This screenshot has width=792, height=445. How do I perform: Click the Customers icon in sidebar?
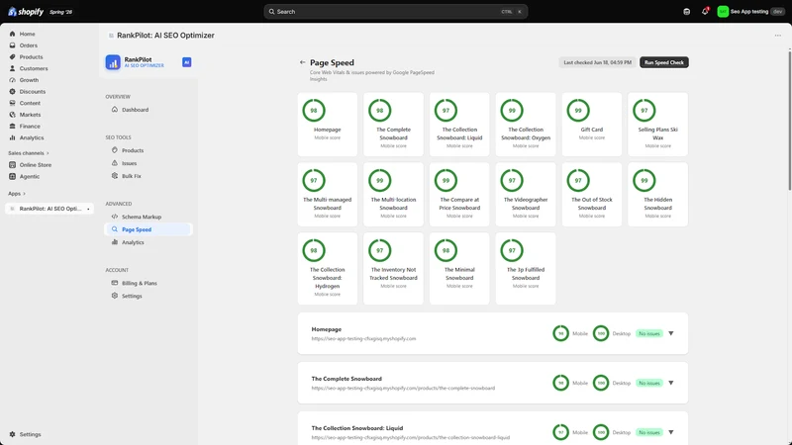click(12, 68)
